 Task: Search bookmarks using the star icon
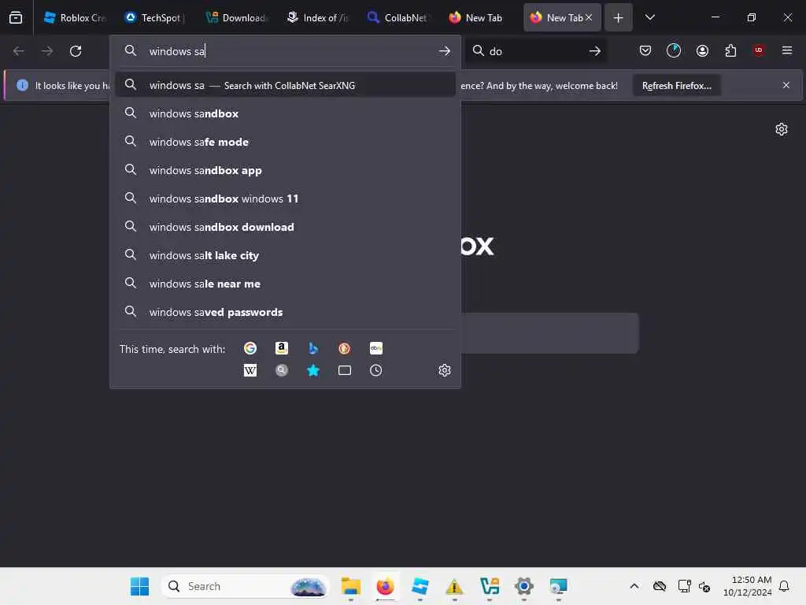[x=313, y=370]
